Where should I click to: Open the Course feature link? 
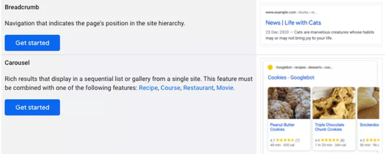(170, 88)
